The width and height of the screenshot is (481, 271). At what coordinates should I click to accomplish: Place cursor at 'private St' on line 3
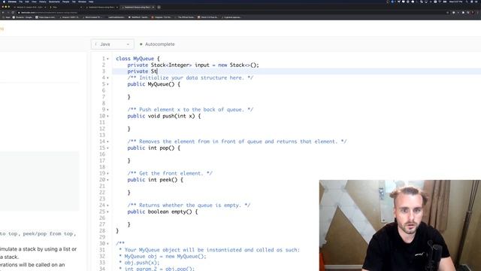[x=142, y=72]
